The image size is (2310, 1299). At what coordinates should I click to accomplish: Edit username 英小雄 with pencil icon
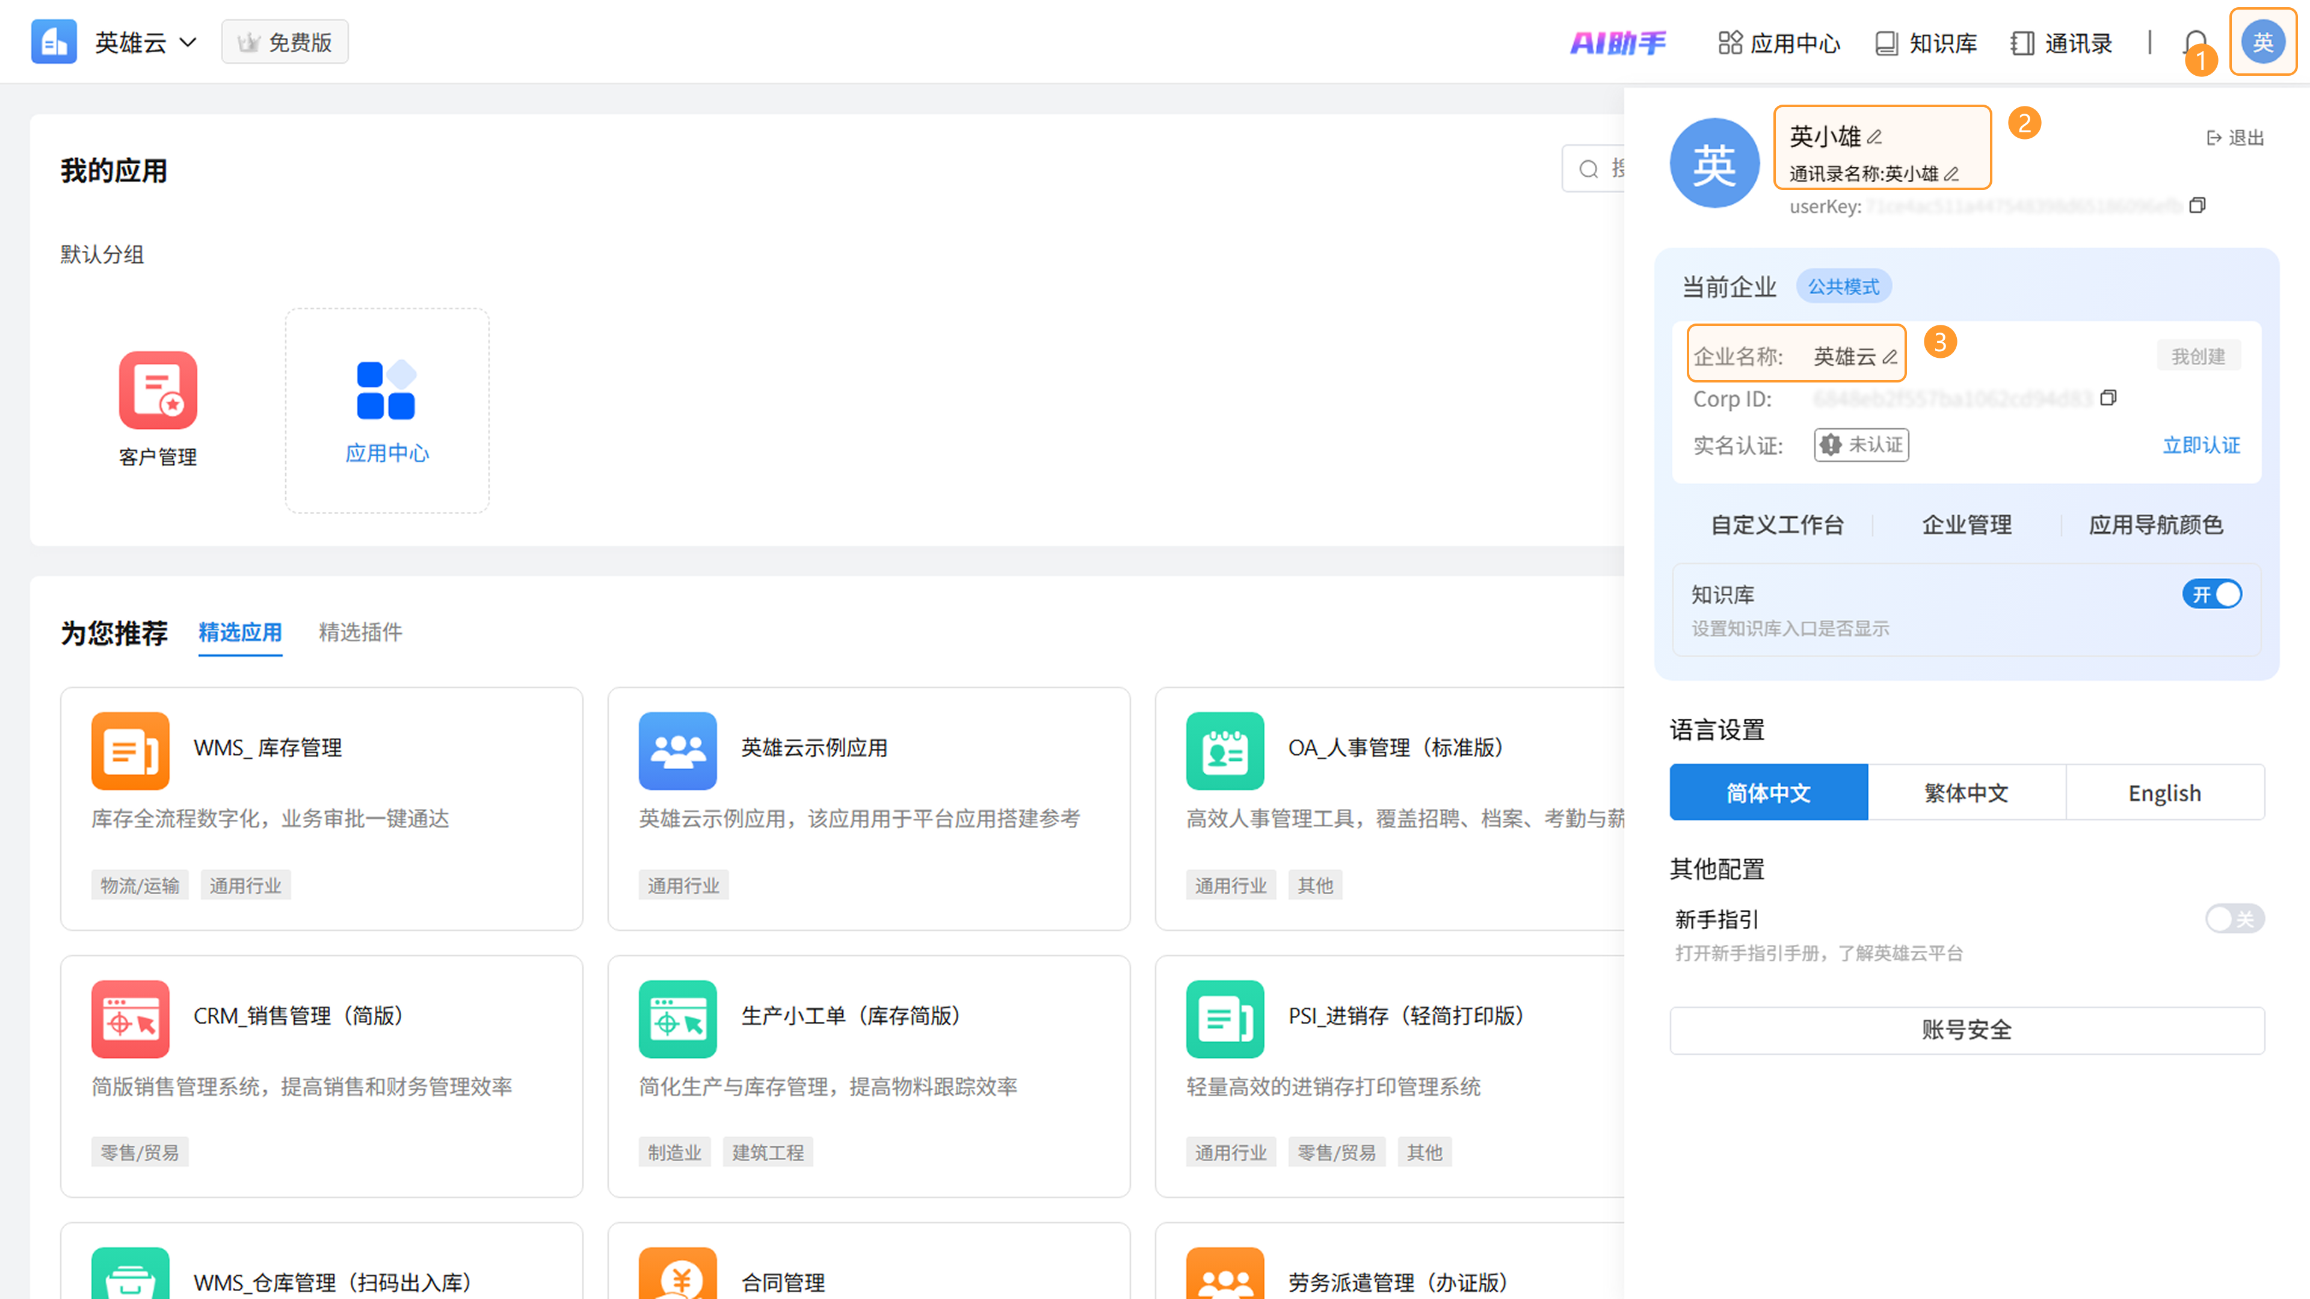(x=1874, y=137)
